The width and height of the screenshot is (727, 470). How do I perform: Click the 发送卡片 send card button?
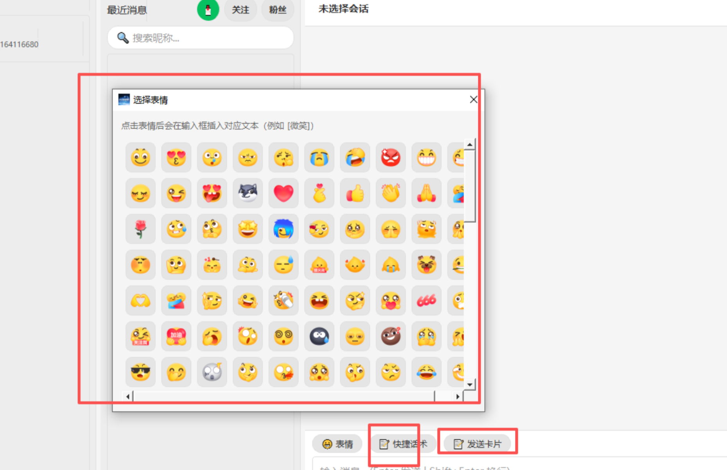(477, 444)
